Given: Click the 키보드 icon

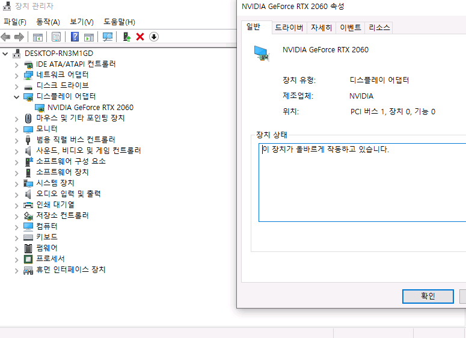Looking at the screenshot, I should (x=28, y=237).
